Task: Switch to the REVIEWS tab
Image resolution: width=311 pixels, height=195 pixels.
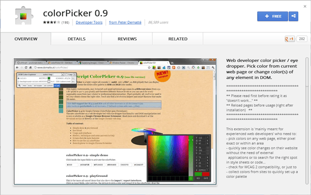Action: click(127, 39)
